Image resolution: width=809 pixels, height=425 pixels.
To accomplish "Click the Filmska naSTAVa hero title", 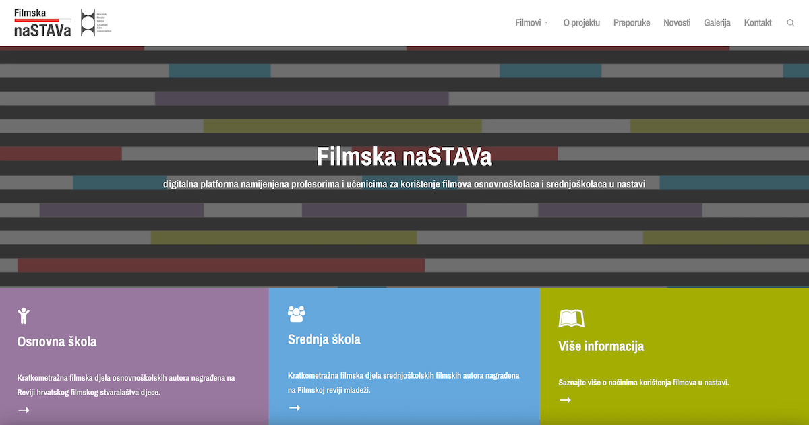I will (404, 157).
